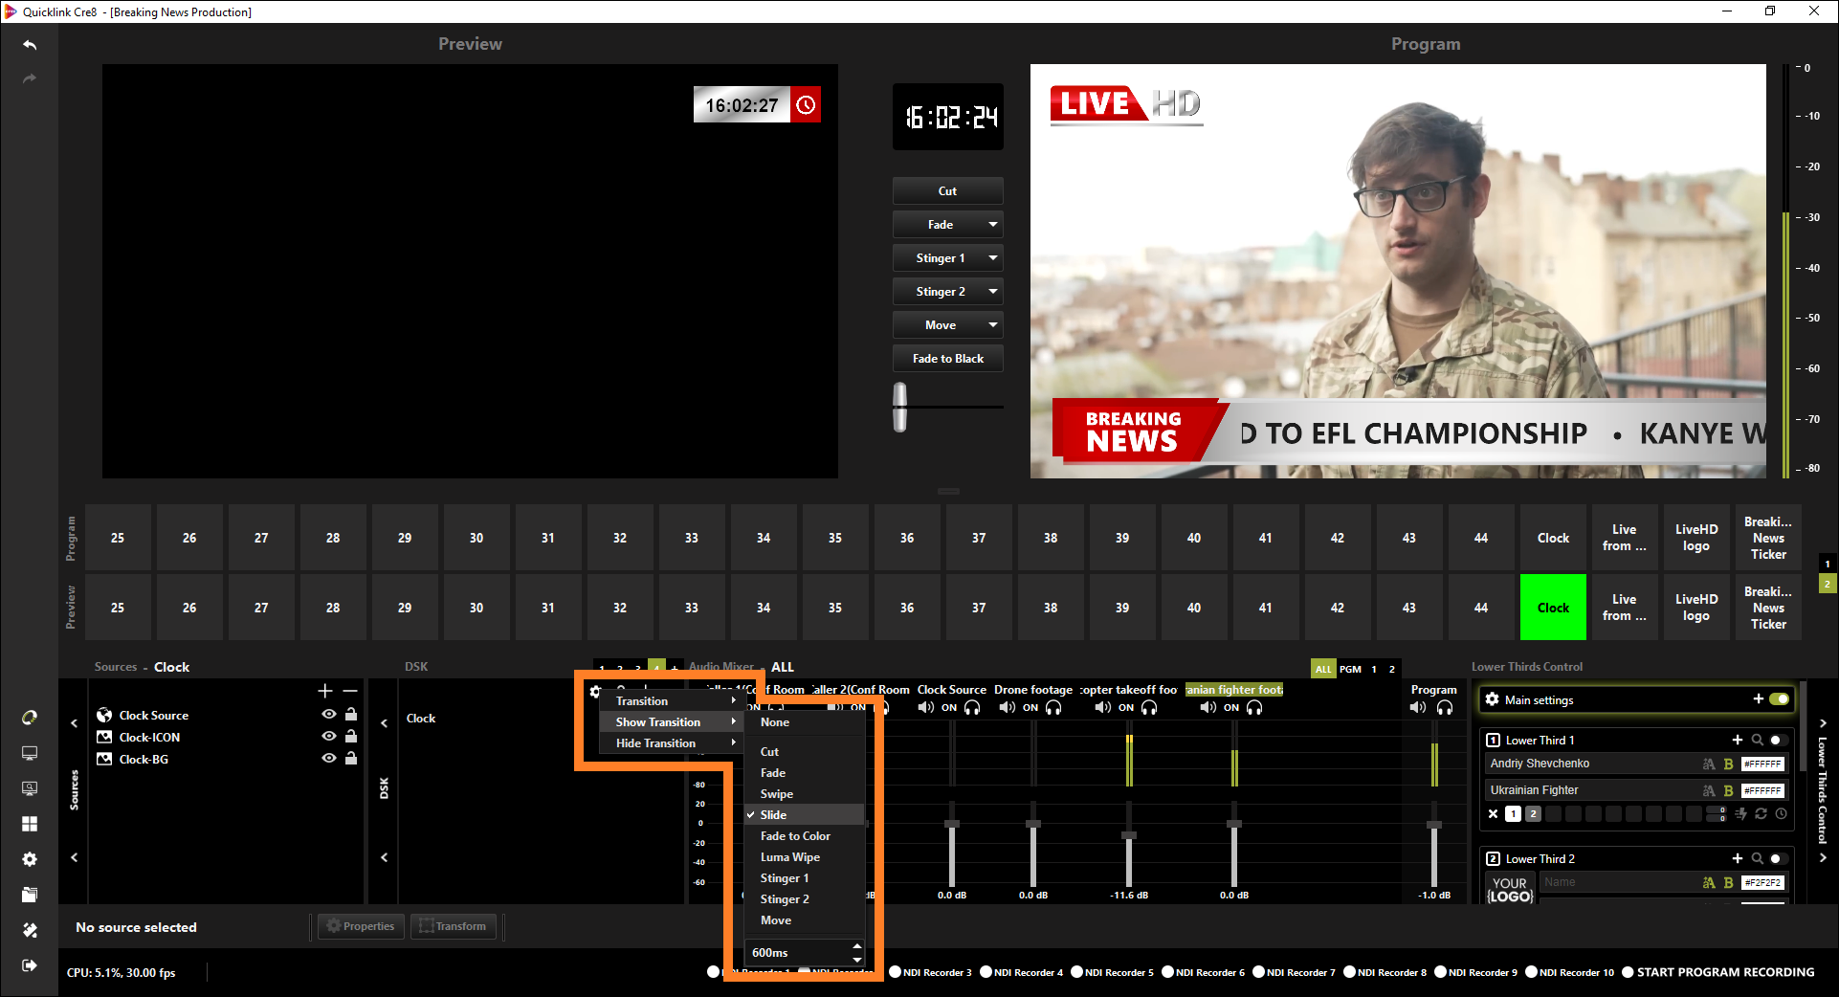Select Clock tile in Program row
Screen dimensions: 1839x997
1552,538
